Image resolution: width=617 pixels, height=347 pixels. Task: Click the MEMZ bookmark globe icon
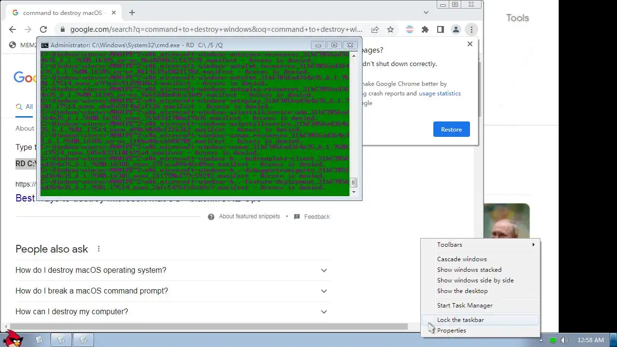click(13, 45)
